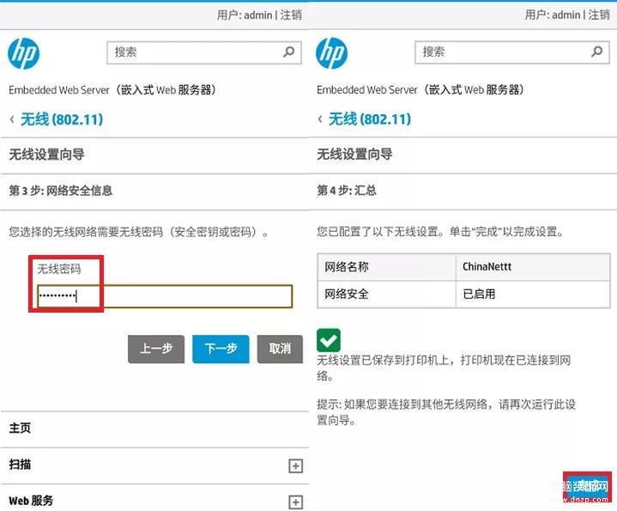Click the back chevron beside 无线 (802.11) in right panel
The image size is (617, 511).
coord(320,119)
